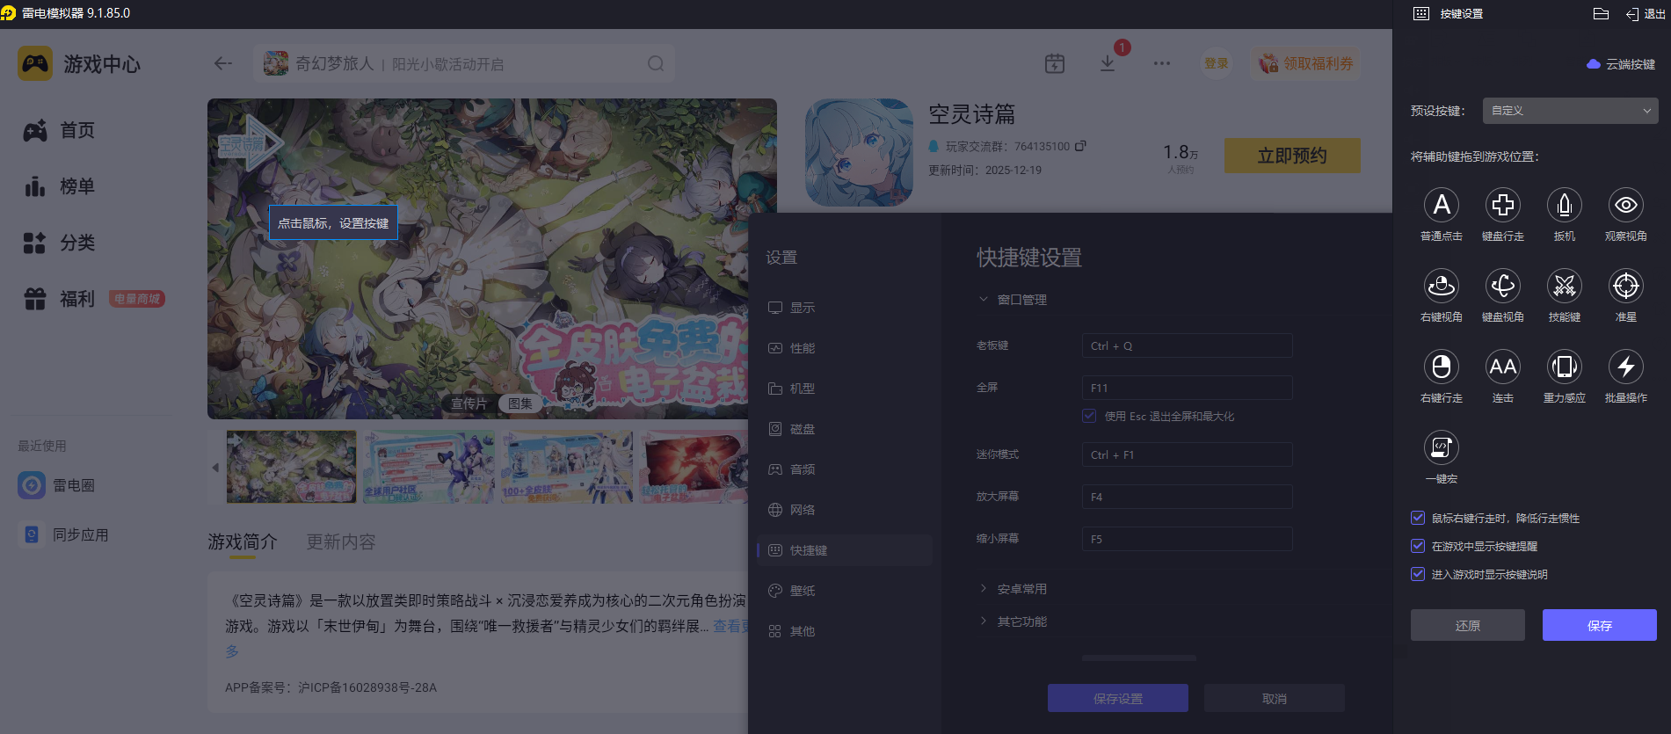The height and width of the screenshot is (734, 1671).
Task: Open the 云端按键 cloud keymap
Action: [x=1621, y=64]
